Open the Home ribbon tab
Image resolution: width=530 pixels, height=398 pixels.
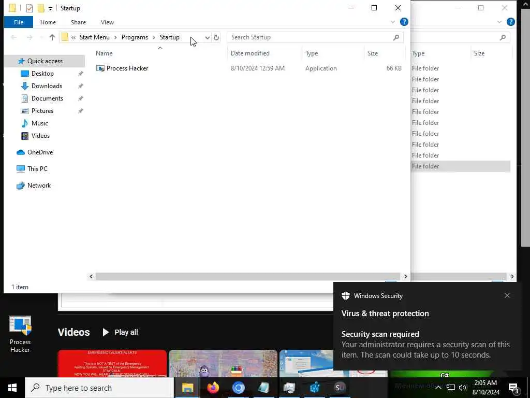pos(48,22)
